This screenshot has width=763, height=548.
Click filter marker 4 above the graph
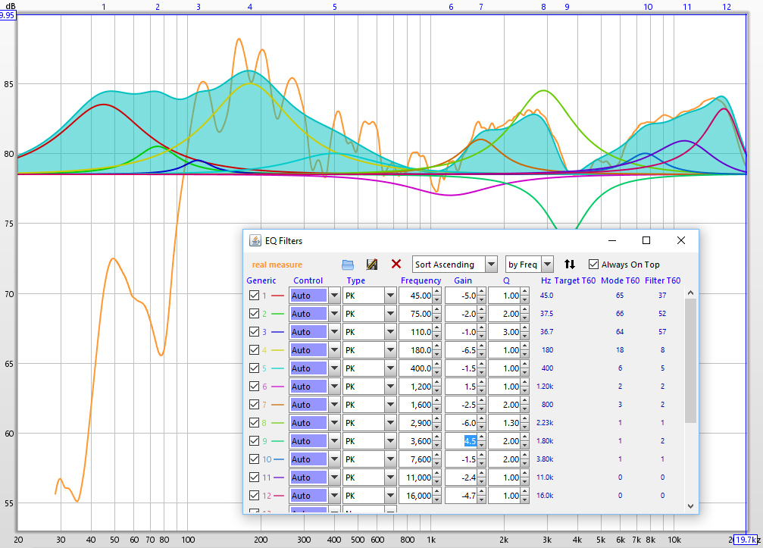pyautogui.click(x=250, y=7)
